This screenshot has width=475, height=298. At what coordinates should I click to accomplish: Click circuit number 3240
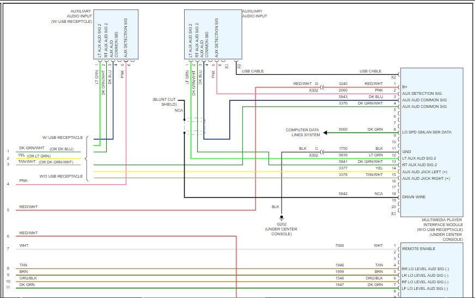point(343,83)
